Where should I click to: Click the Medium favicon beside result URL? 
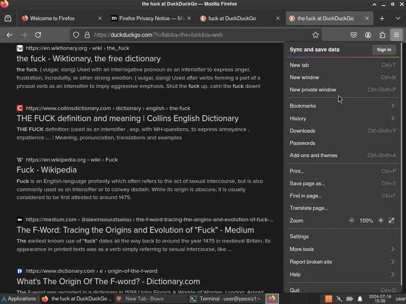(x=20, y=220)
